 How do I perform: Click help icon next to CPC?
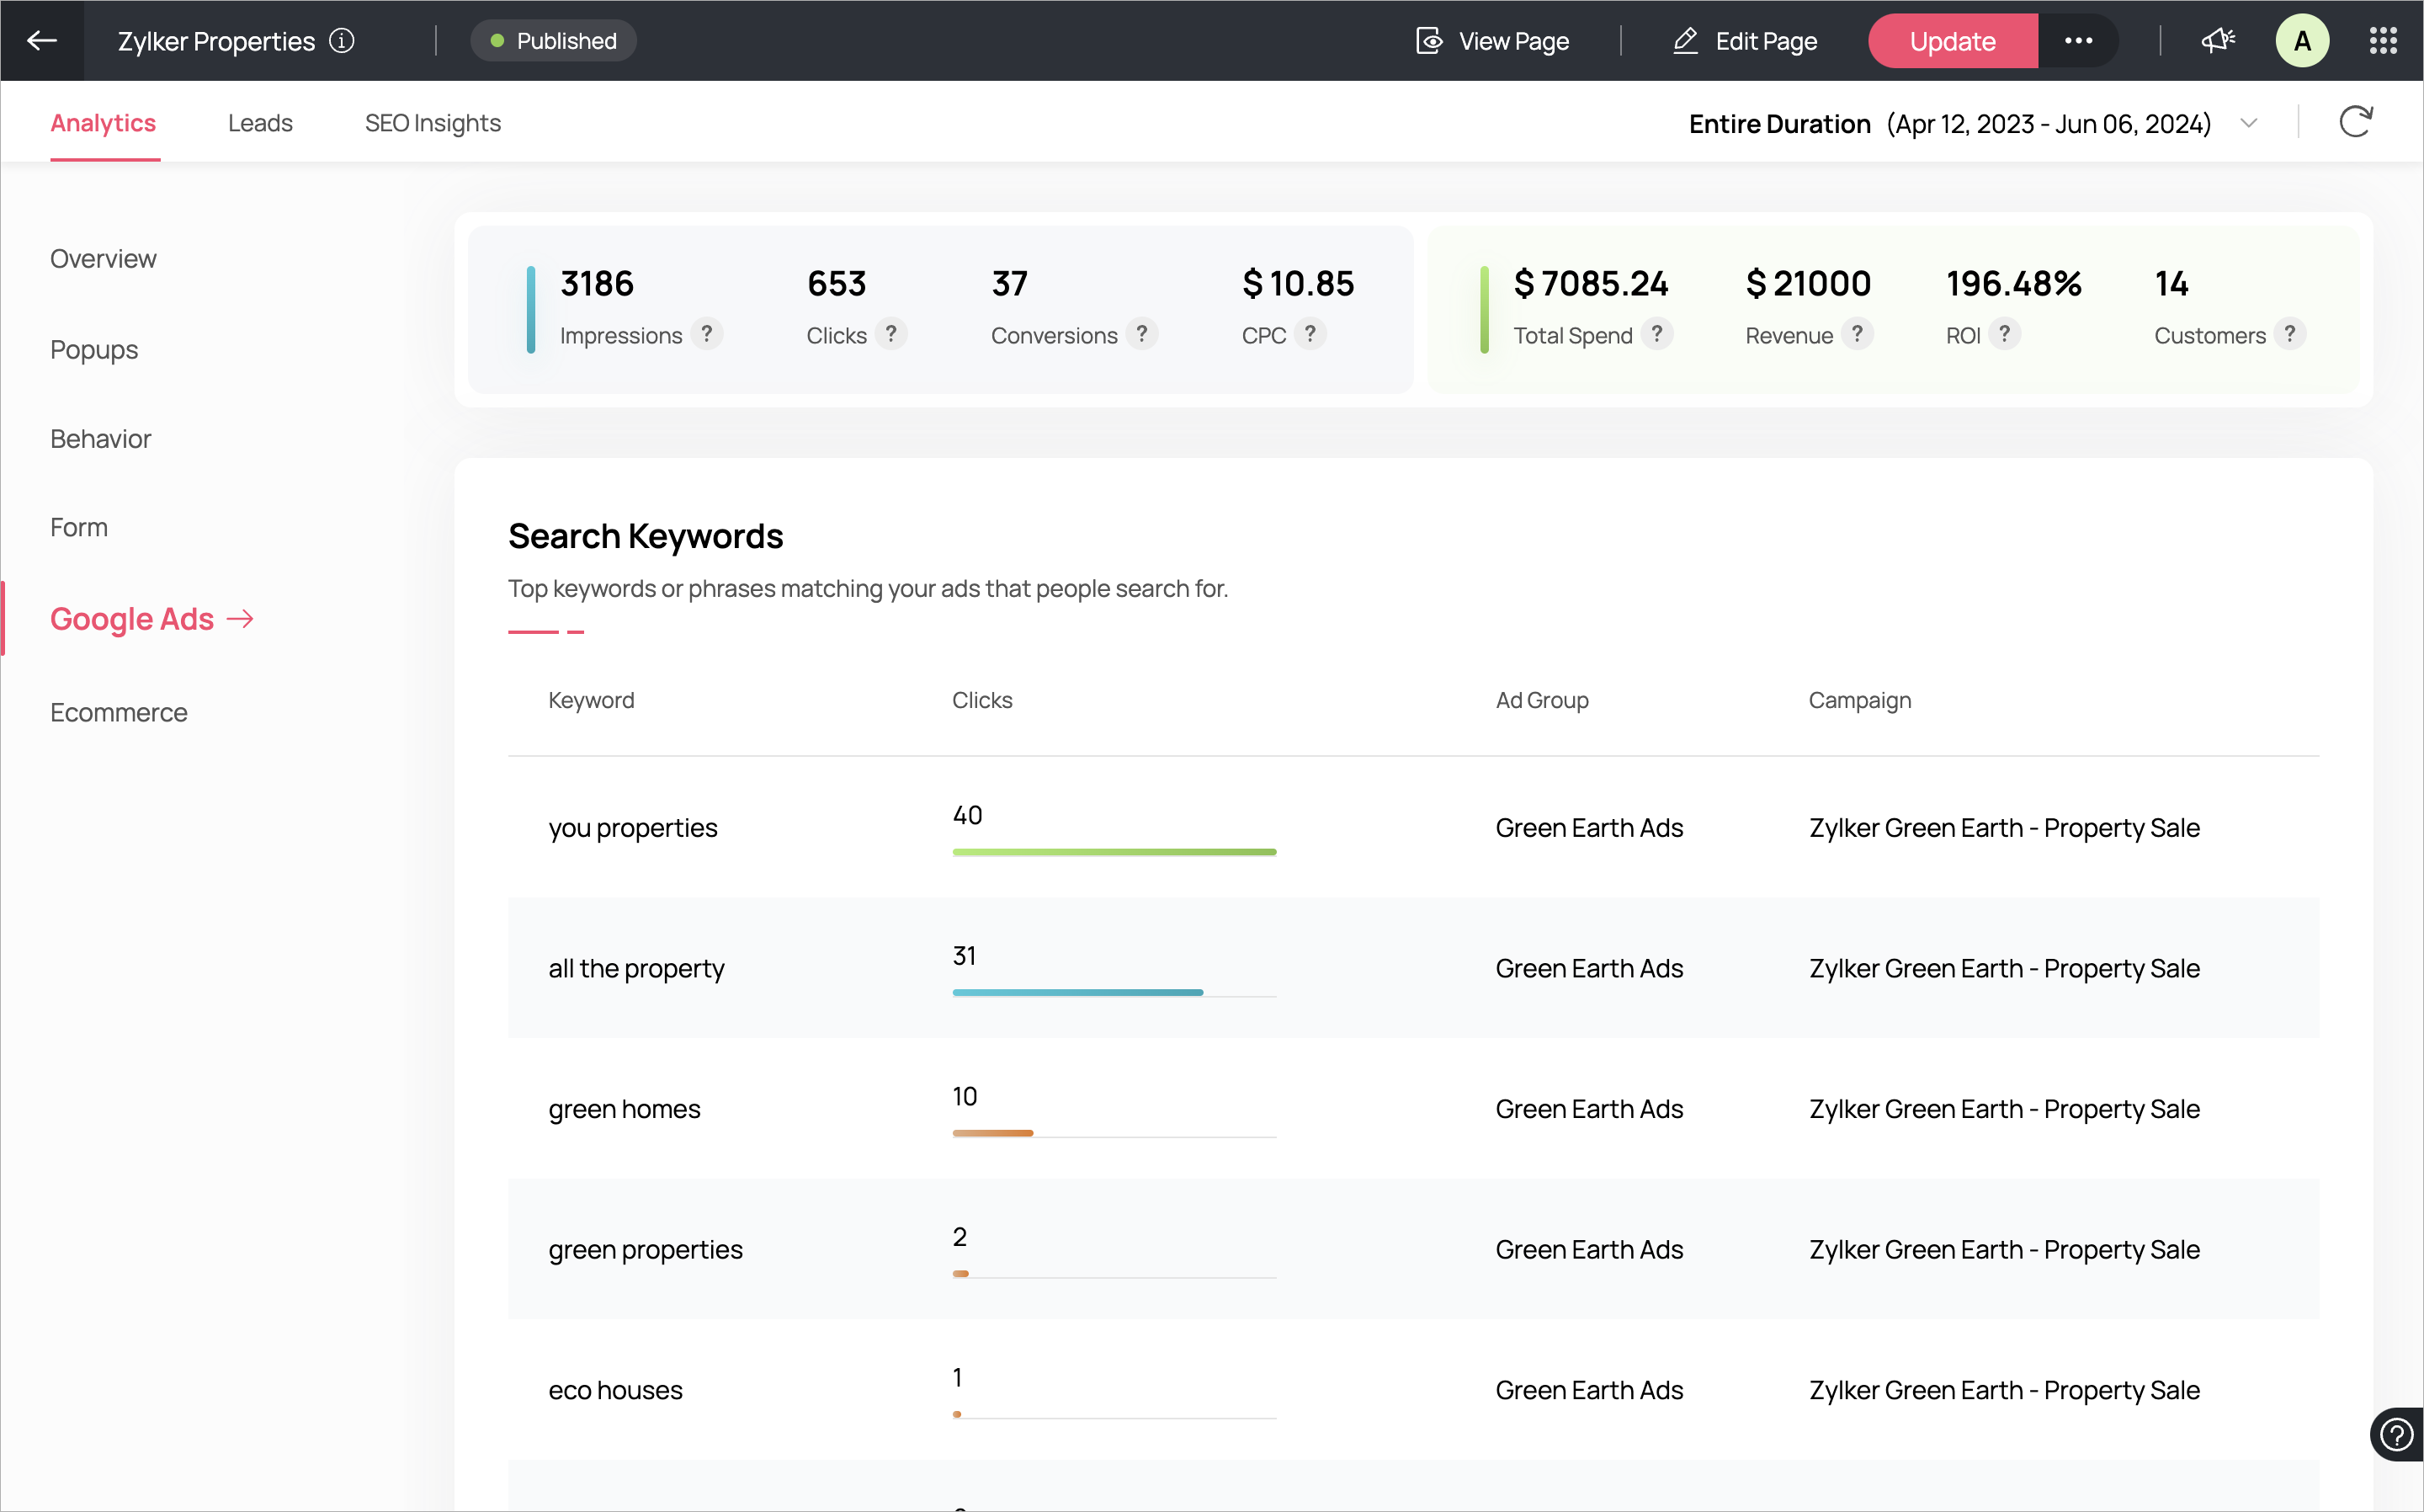coord(1310,334)
